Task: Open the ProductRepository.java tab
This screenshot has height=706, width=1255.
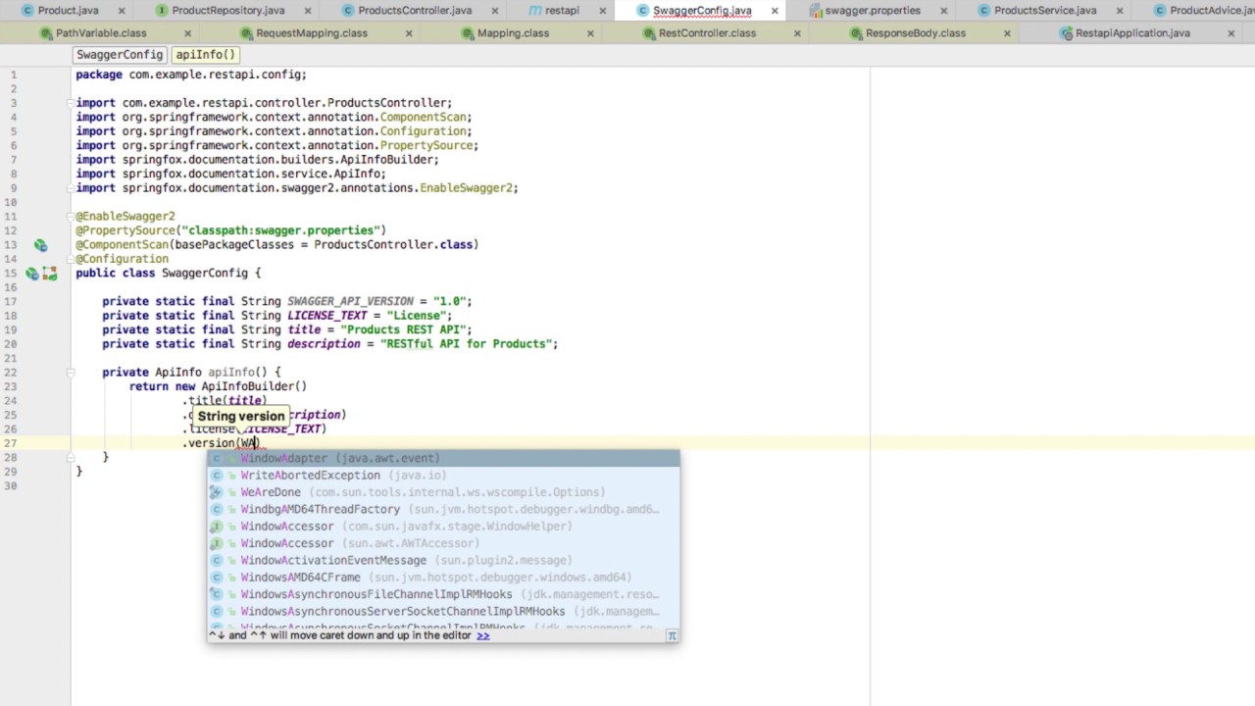Action: pyautogui.click(x=227, y=11)
